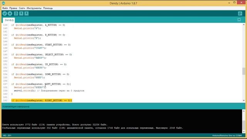Click the Upload arrow button
The height and width of the screenshot is (139, 247).
(x=10, y=14)
